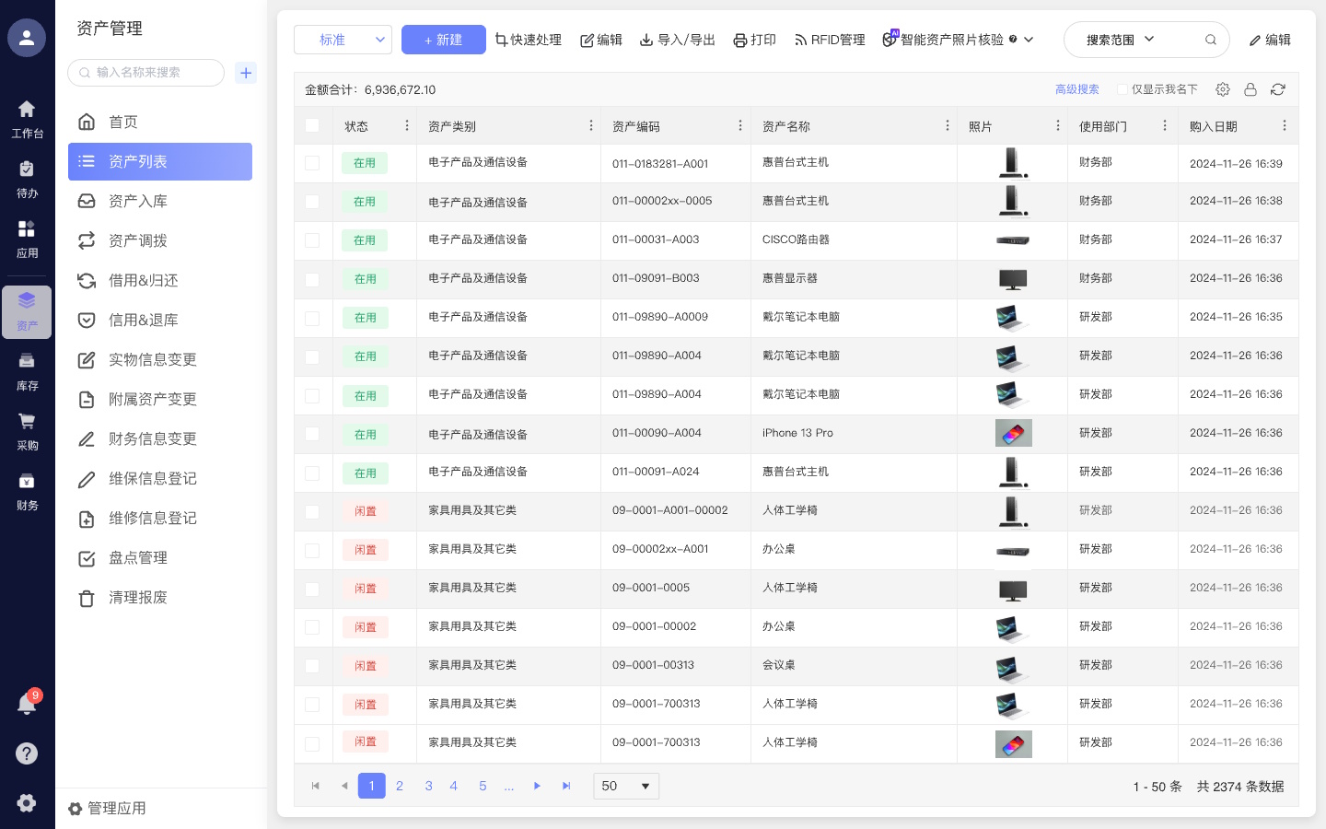Open the 高级搜索 link

click(x=1076, y=89)
